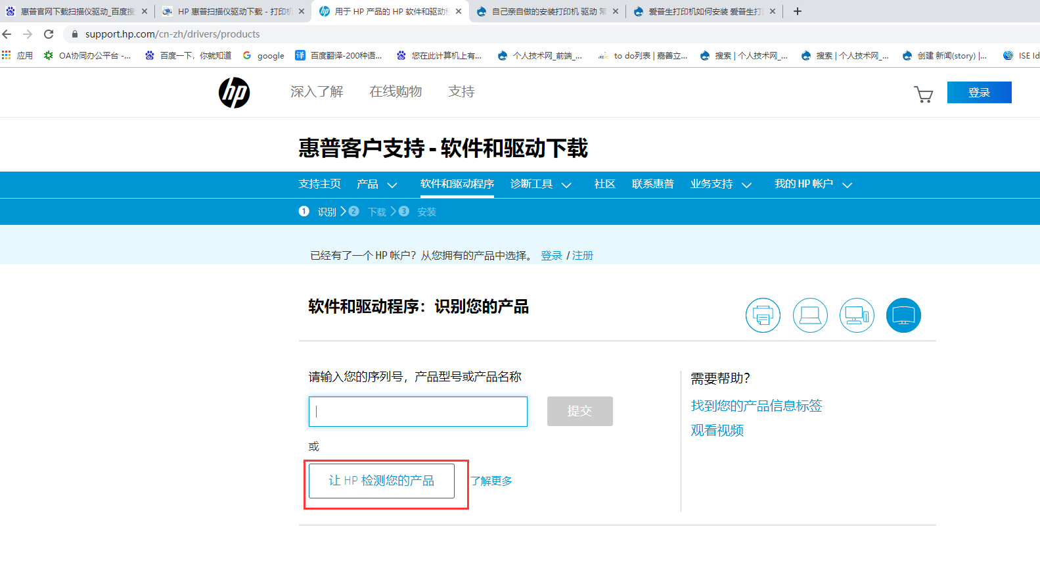The width and height of the screenshot is (1040, 578).
Task: Click the address bar URL
Action: 172,34
